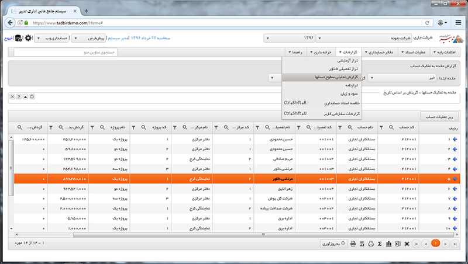This screenshot has height=264, width=468.
Task: Click the database icon near خروج
Action: pyautogui.click(x=18, y=39)
